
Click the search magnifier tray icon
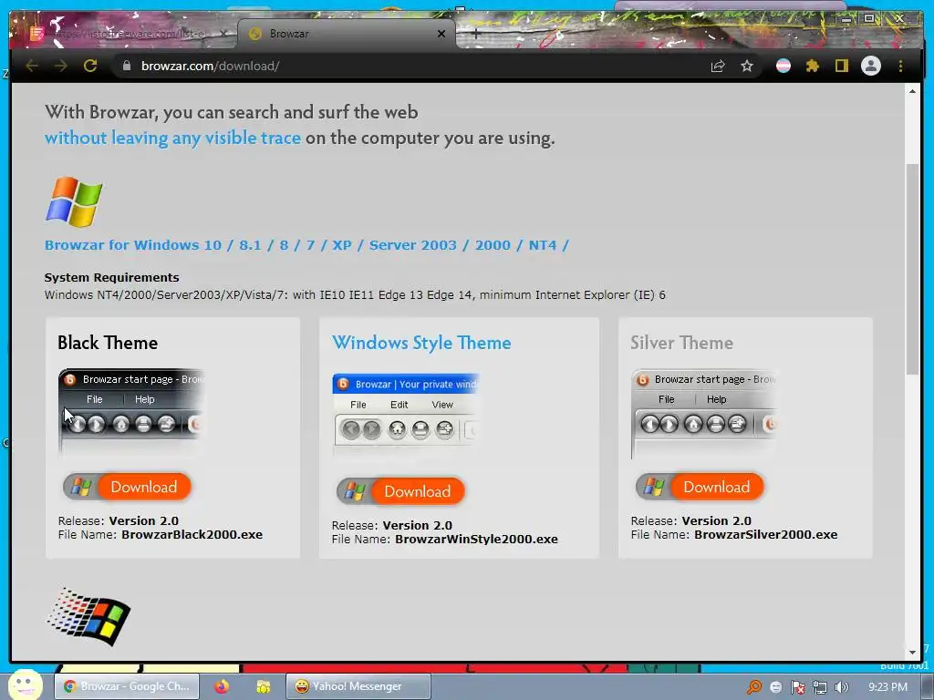pos(754,687)
